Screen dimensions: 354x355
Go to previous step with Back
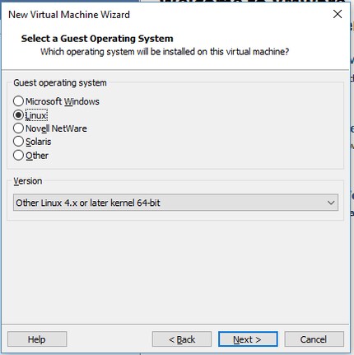(182, 339)
